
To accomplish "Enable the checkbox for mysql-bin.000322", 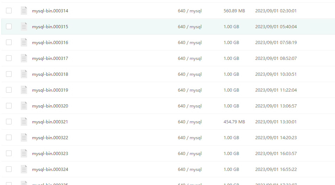I will [x=9, y=137].
